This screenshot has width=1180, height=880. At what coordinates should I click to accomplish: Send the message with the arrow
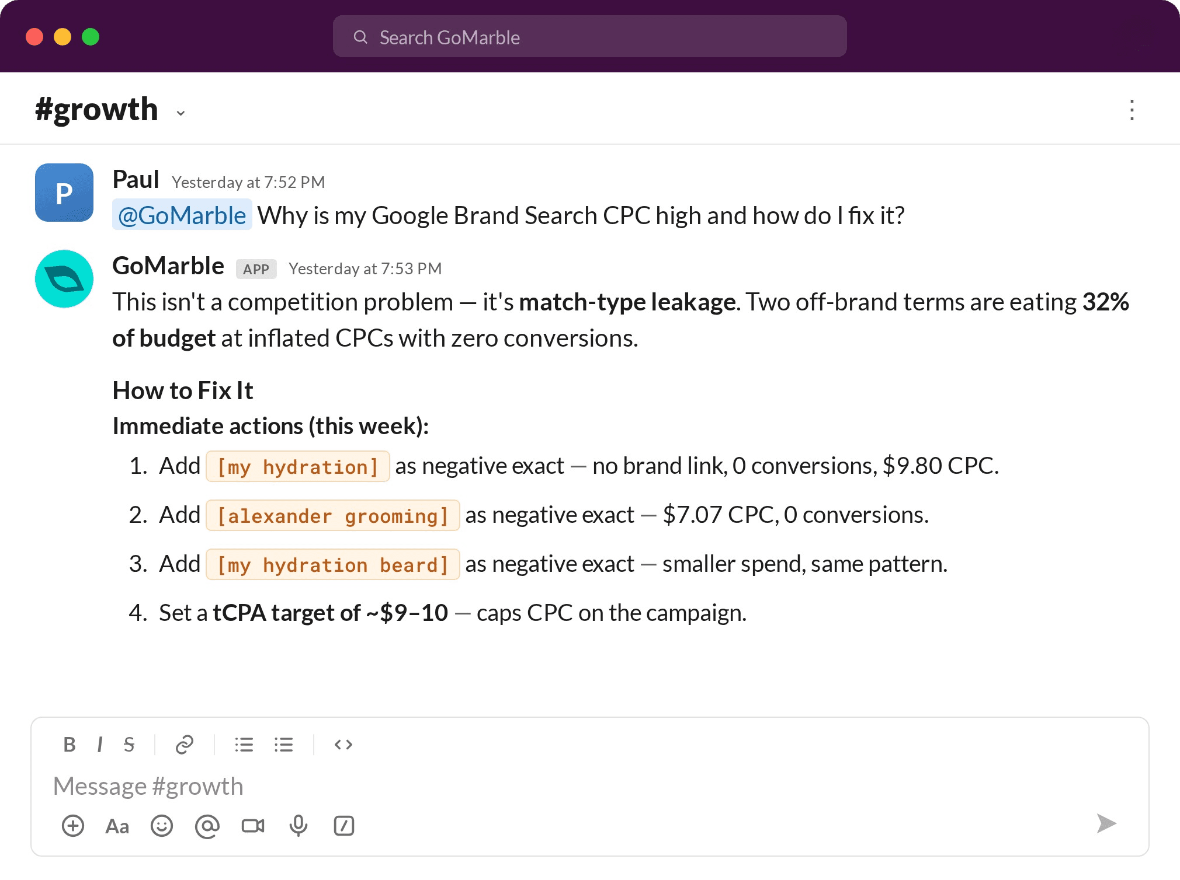(x=1106, y=823)
